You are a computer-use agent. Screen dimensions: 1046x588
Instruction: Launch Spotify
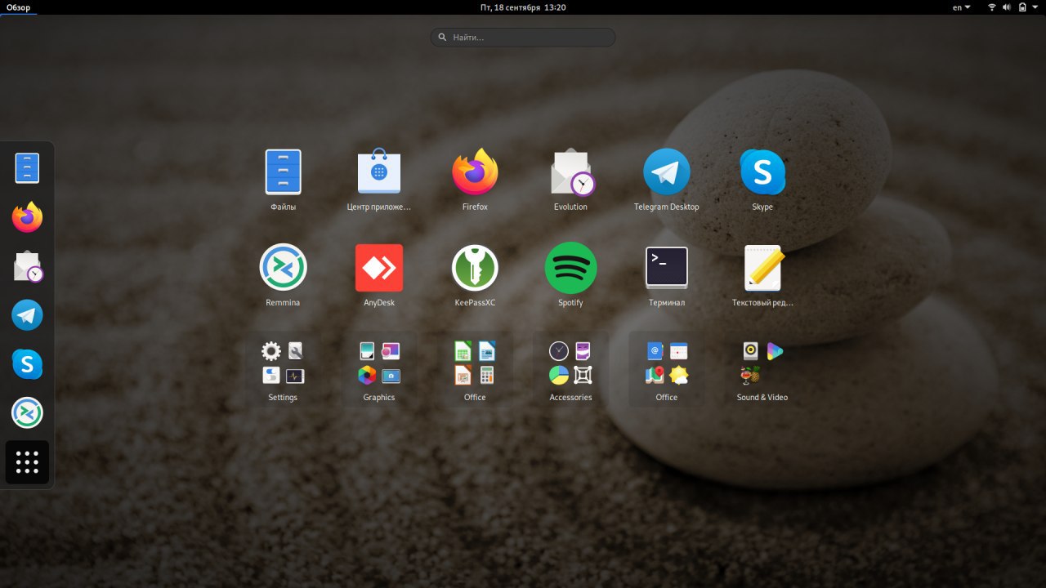(571, 267)
